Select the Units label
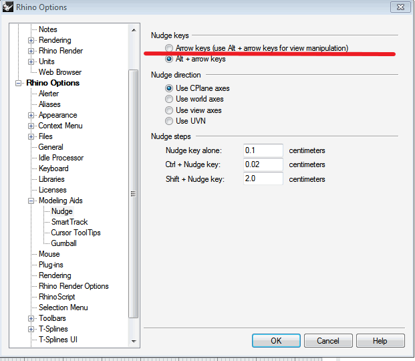The image size is (415, 361). point(47,62)
